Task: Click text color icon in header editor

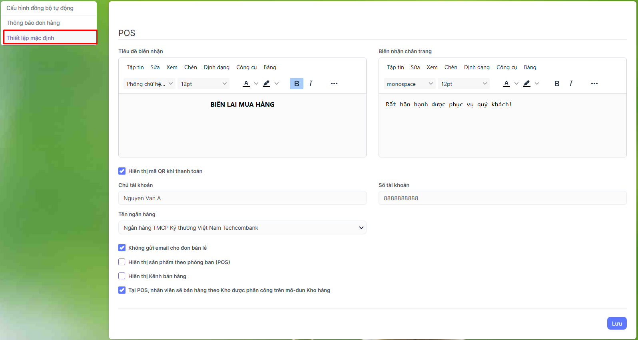Action: [246, 84]
